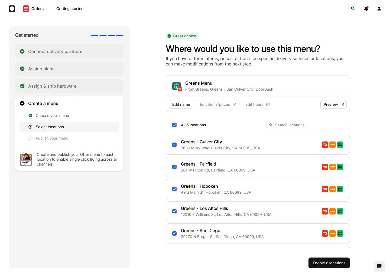The height and width of the screenshot is (277, 390).
Task: Open notifications via the bell icon
Action: tap(366, 8)
